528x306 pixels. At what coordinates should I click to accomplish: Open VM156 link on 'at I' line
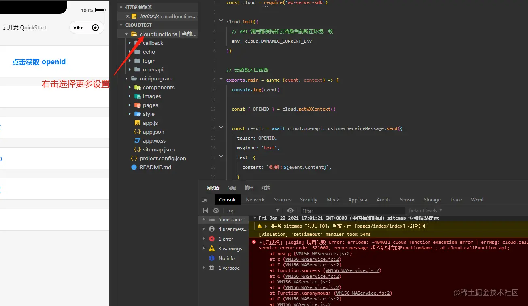tap(313, 265)
